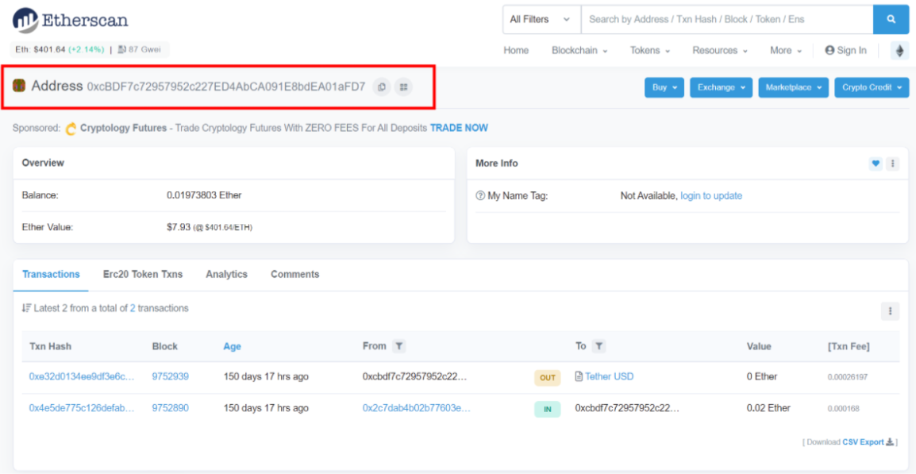The height and width of the screenshot is (474, 916).
Task: Click the Etherscan logo
Action: tap(70, 21)
